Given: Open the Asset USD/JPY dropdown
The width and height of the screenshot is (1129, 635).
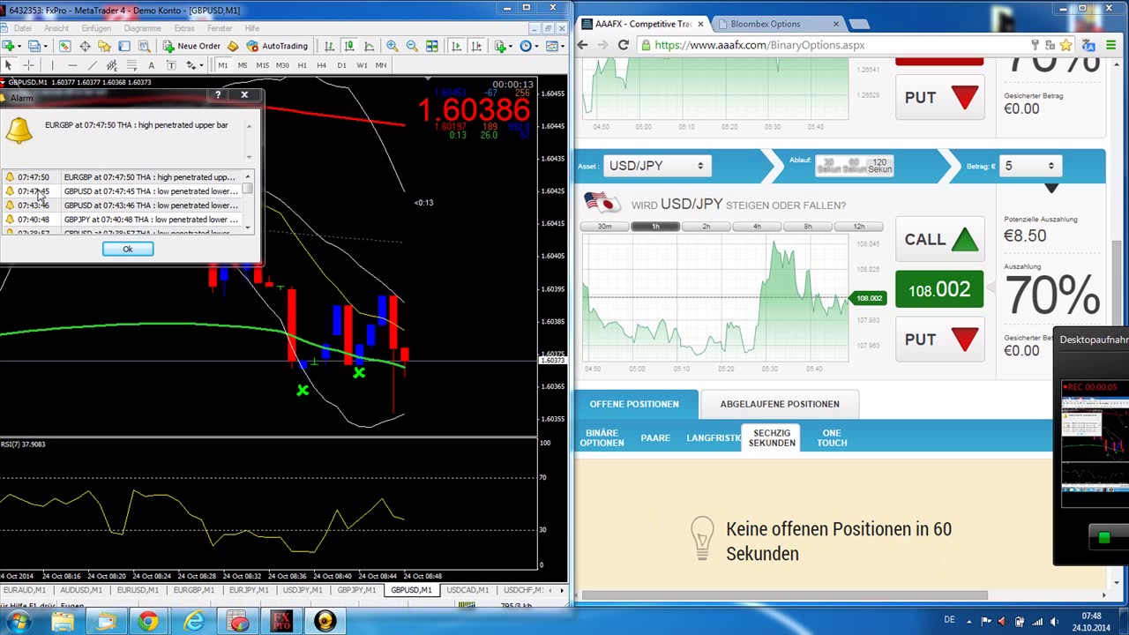Looking at the screenshot, I should click(654, 166).
